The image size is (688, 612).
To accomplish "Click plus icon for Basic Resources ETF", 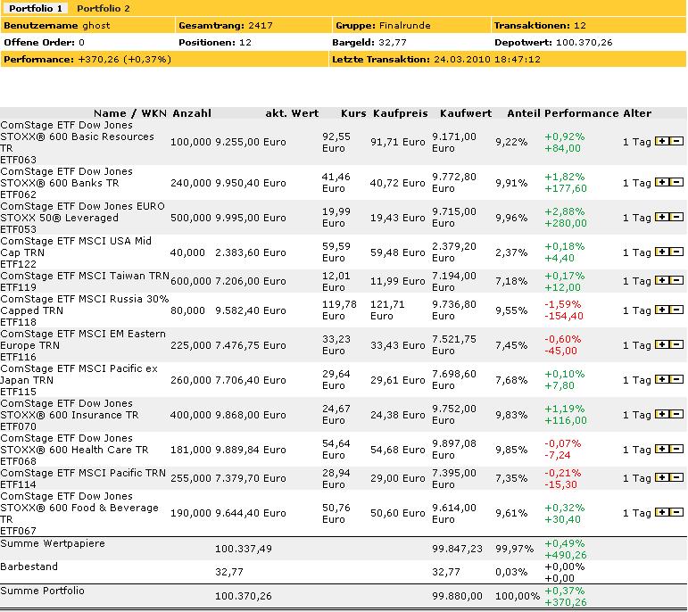I will coord(662,142).
